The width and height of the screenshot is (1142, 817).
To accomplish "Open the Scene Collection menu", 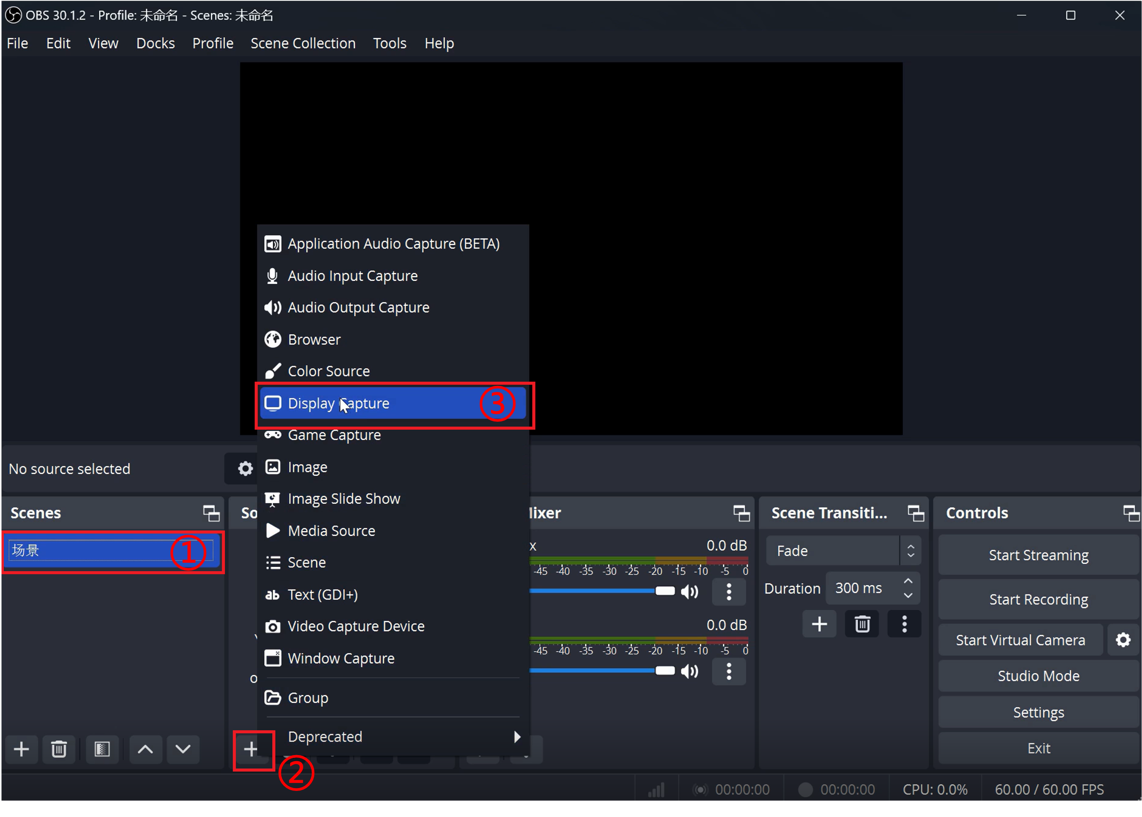I will click(303, 43).
